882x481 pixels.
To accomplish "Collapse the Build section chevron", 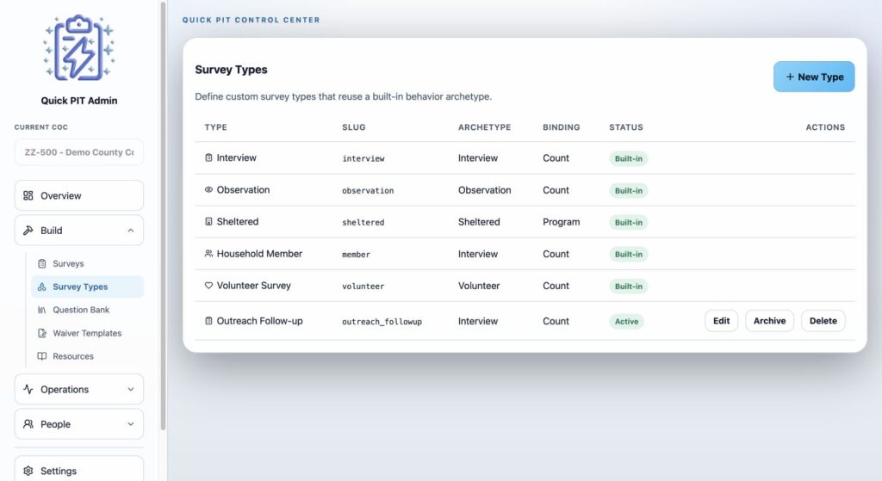I will click(131, 231).
